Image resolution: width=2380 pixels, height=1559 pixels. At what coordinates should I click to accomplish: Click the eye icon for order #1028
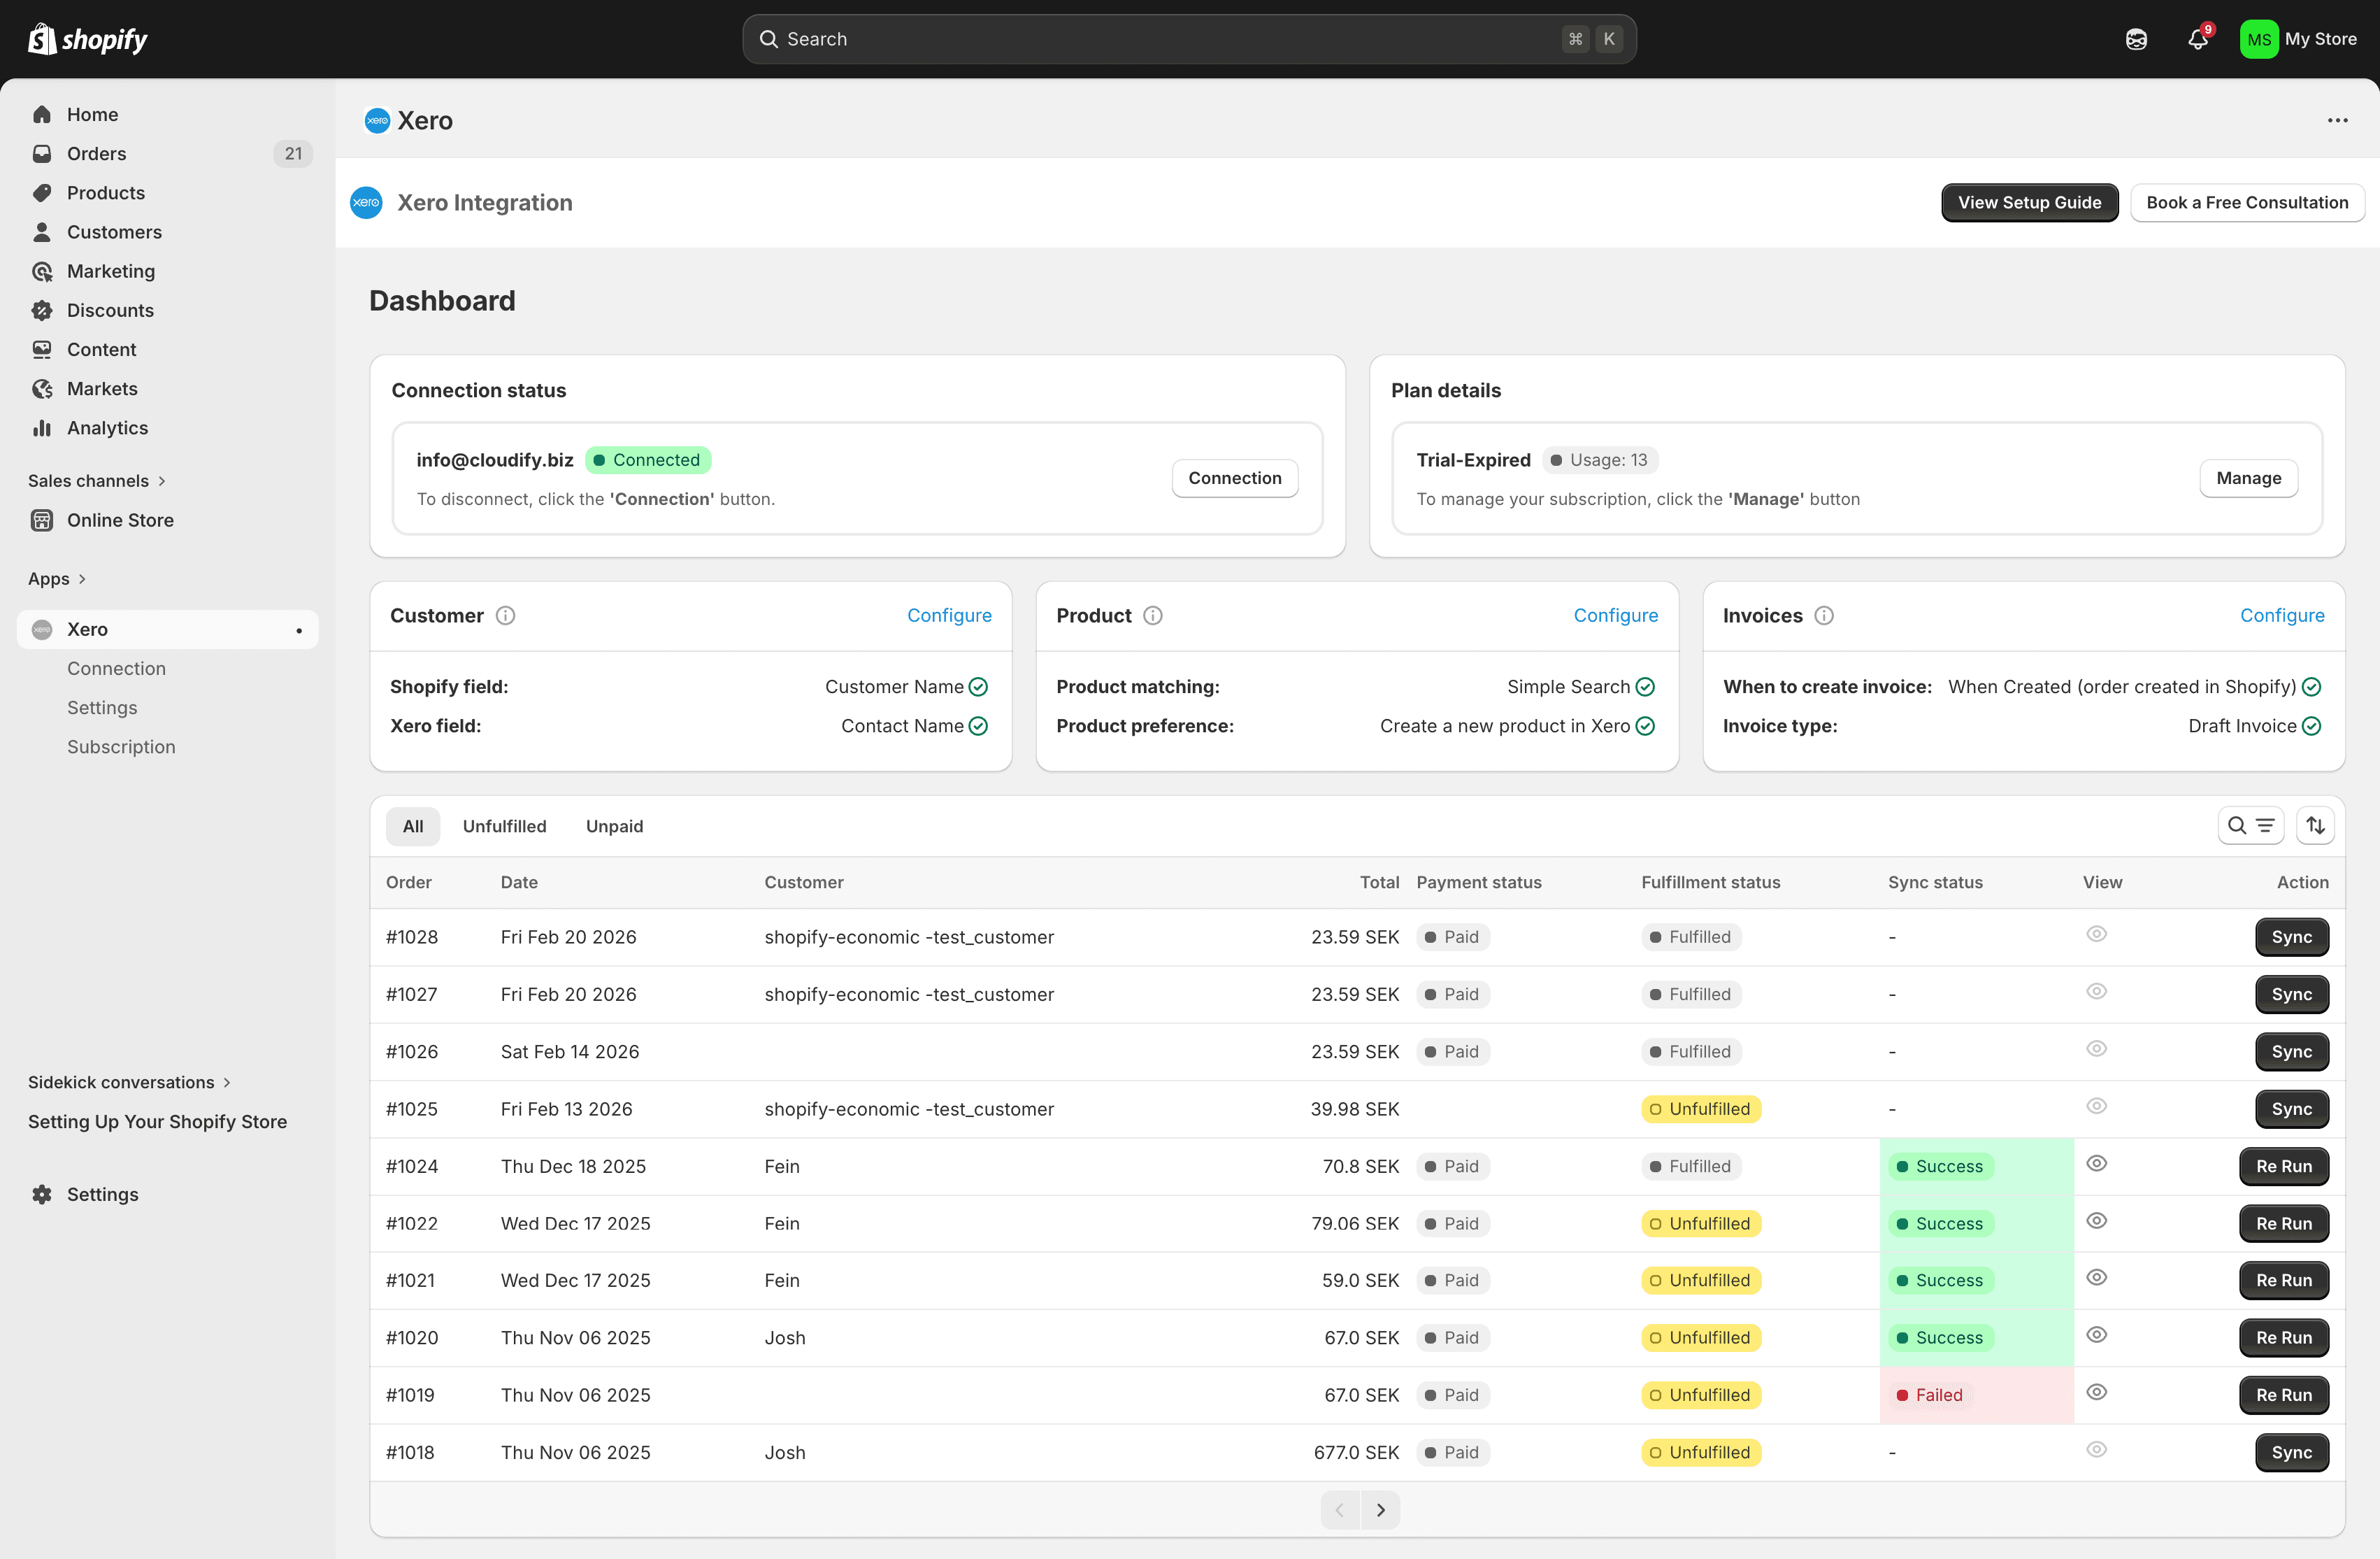point(2097,934)
